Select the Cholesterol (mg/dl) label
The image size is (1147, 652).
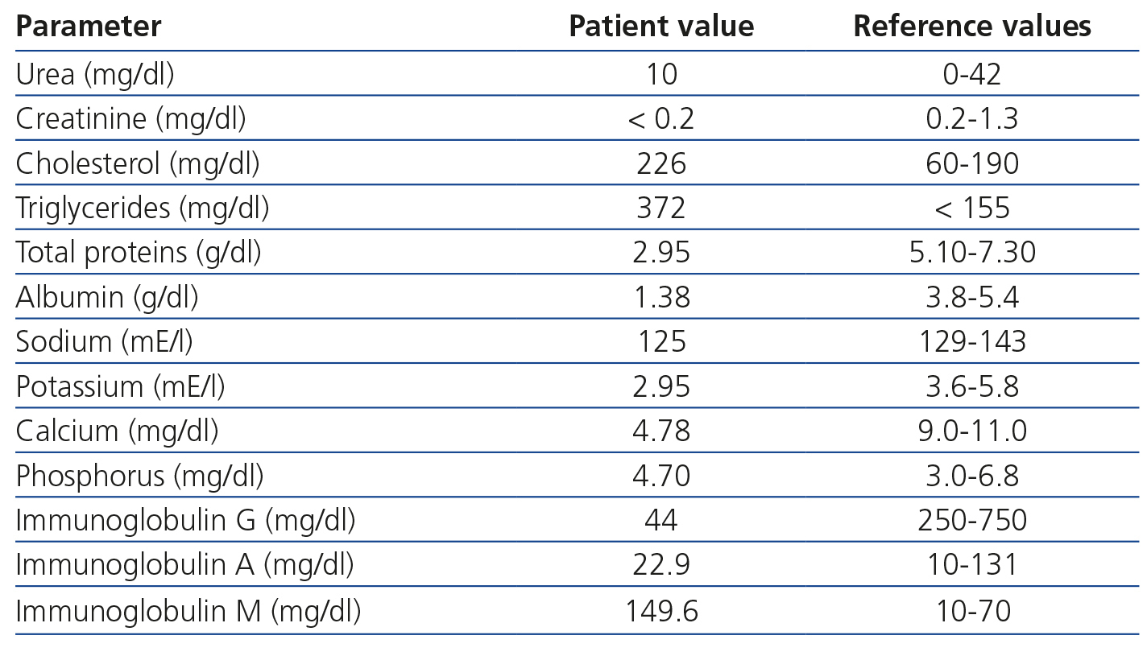[x=138, y=163]
